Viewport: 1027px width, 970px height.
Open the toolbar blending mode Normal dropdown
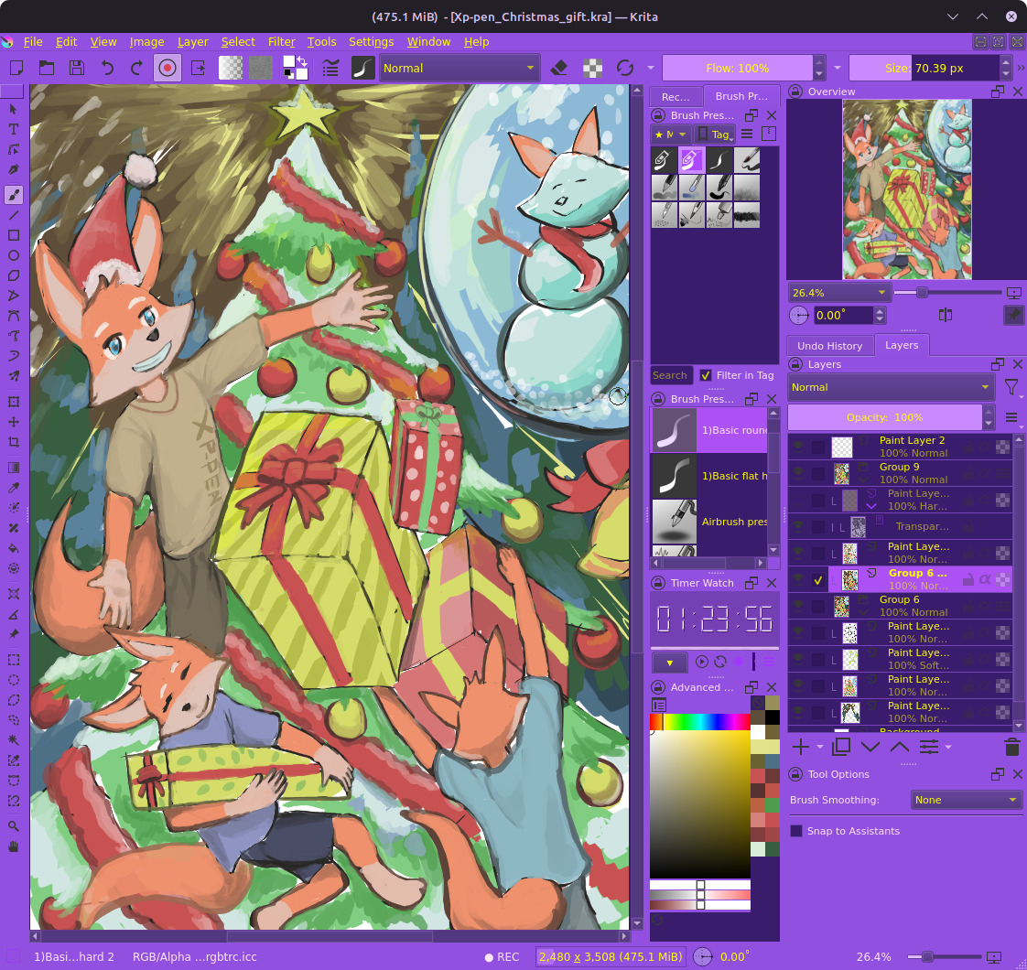tap(459, 68)
